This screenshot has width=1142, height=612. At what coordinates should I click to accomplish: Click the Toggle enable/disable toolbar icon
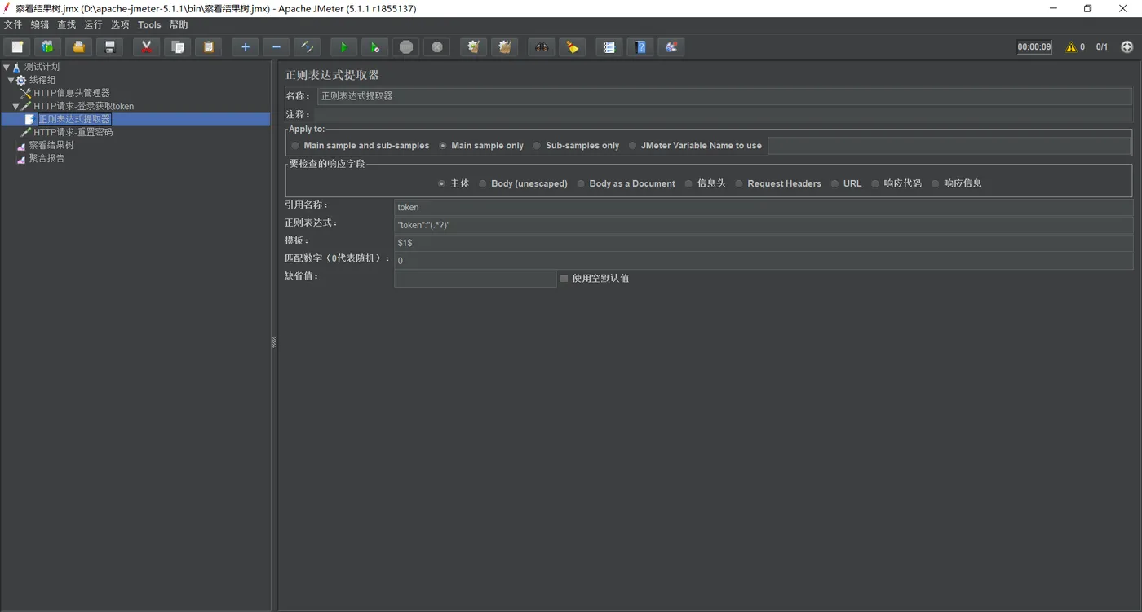(x=307, y=47)
